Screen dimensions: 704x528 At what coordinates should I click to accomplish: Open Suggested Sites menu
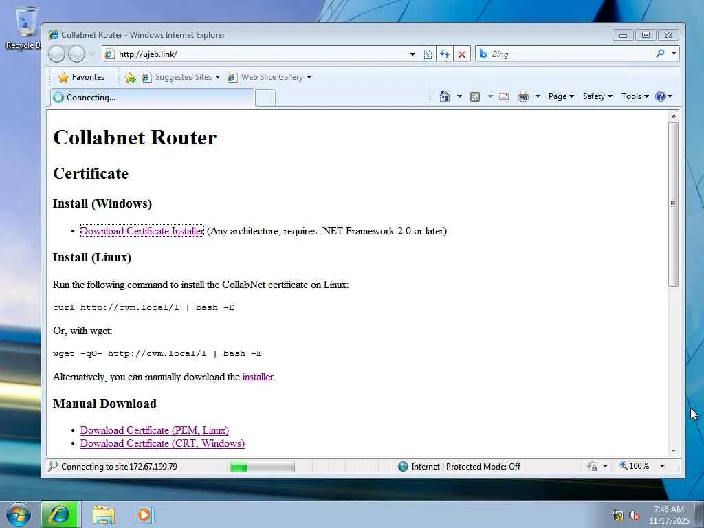coord(181,77)
